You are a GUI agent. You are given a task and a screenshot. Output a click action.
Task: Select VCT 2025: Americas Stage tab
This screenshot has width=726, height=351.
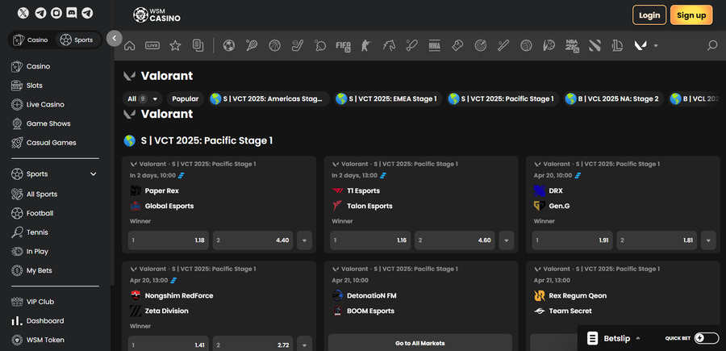click(x=269, y=98)
